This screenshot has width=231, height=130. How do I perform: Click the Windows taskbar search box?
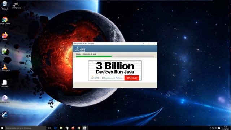(x=25, y=128)
